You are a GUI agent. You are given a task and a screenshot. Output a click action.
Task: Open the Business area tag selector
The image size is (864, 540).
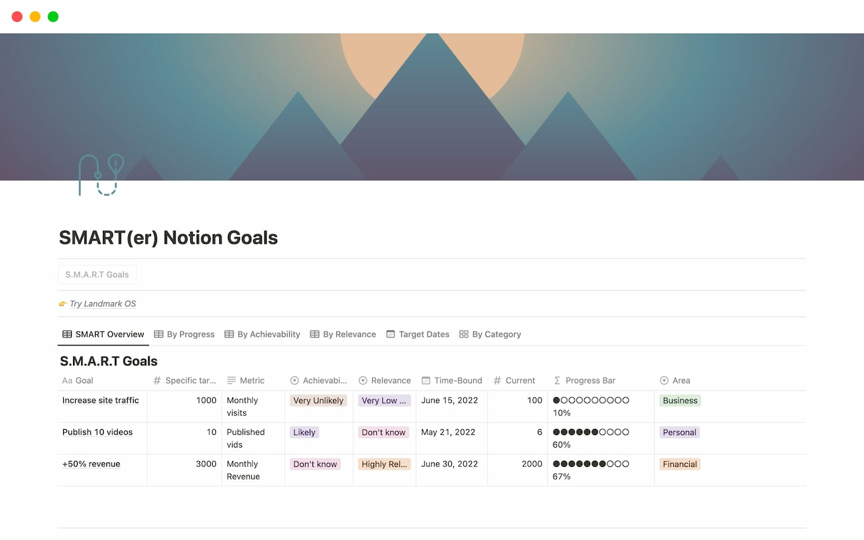click(x=679, y=401)
